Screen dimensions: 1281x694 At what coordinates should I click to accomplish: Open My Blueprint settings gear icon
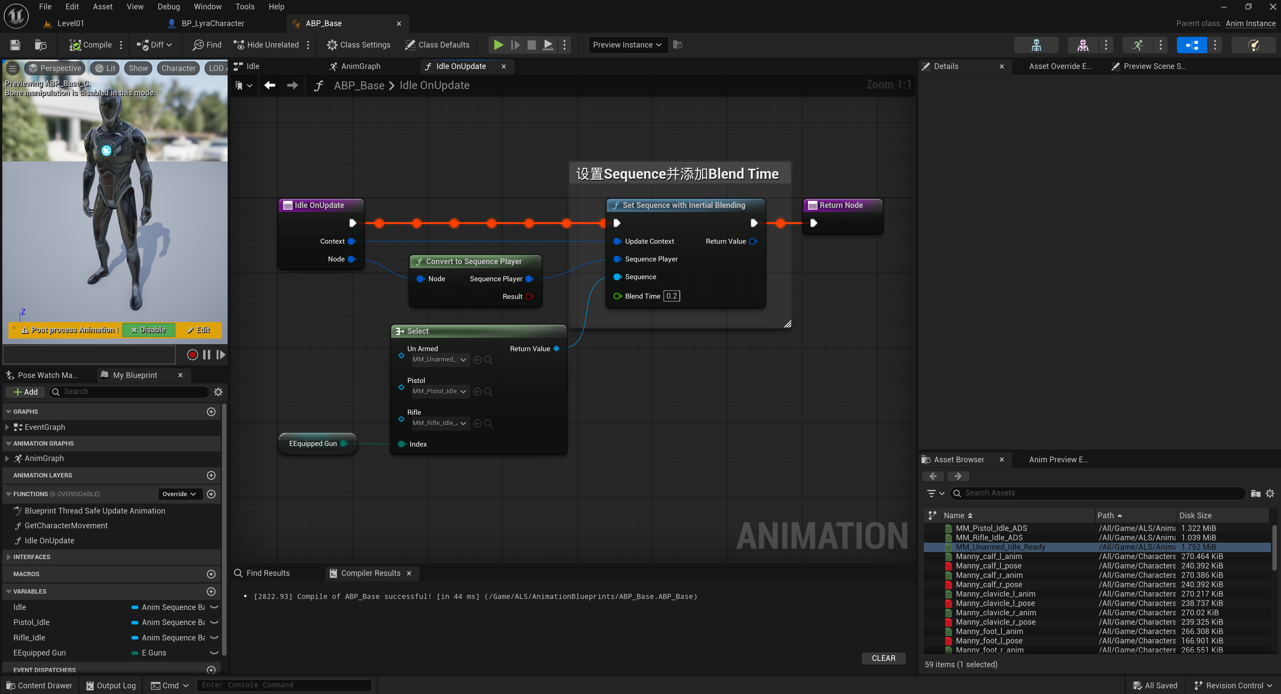[218, 392]
